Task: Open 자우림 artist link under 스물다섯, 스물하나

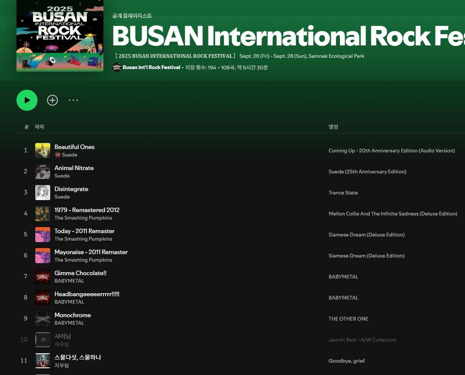Action: click(x=62, y=366)
